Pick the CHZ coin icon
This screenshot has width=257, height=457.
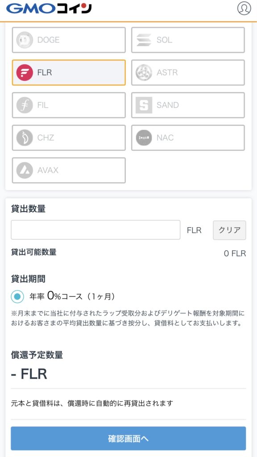pyautogui.click(x=25, y=138)
